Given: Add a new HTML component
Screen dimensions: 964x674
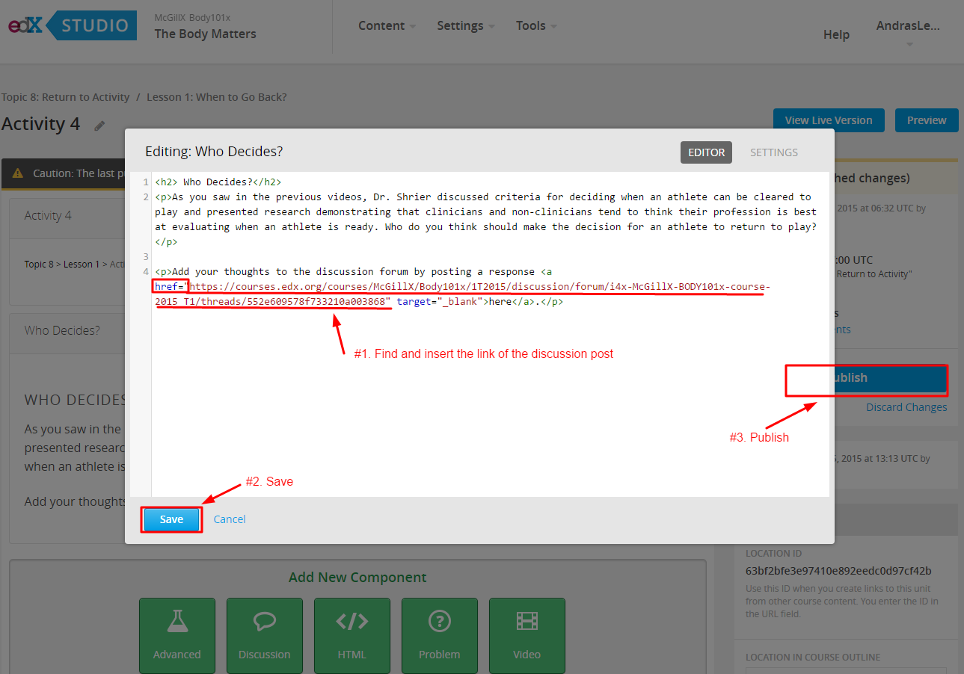Looking at the screenshot, I should click(x=352, y=636).
